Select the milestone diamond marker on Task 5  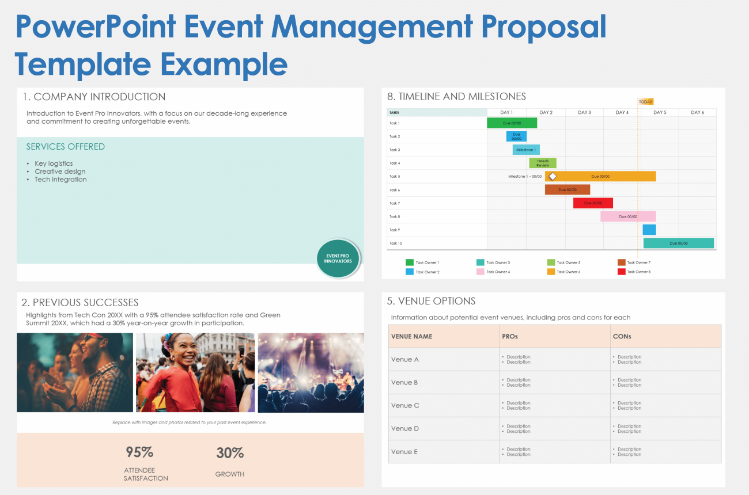coord(554,176)
